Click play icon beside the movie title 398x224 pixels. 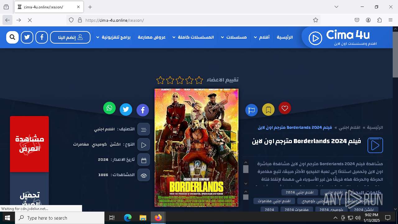375,145
